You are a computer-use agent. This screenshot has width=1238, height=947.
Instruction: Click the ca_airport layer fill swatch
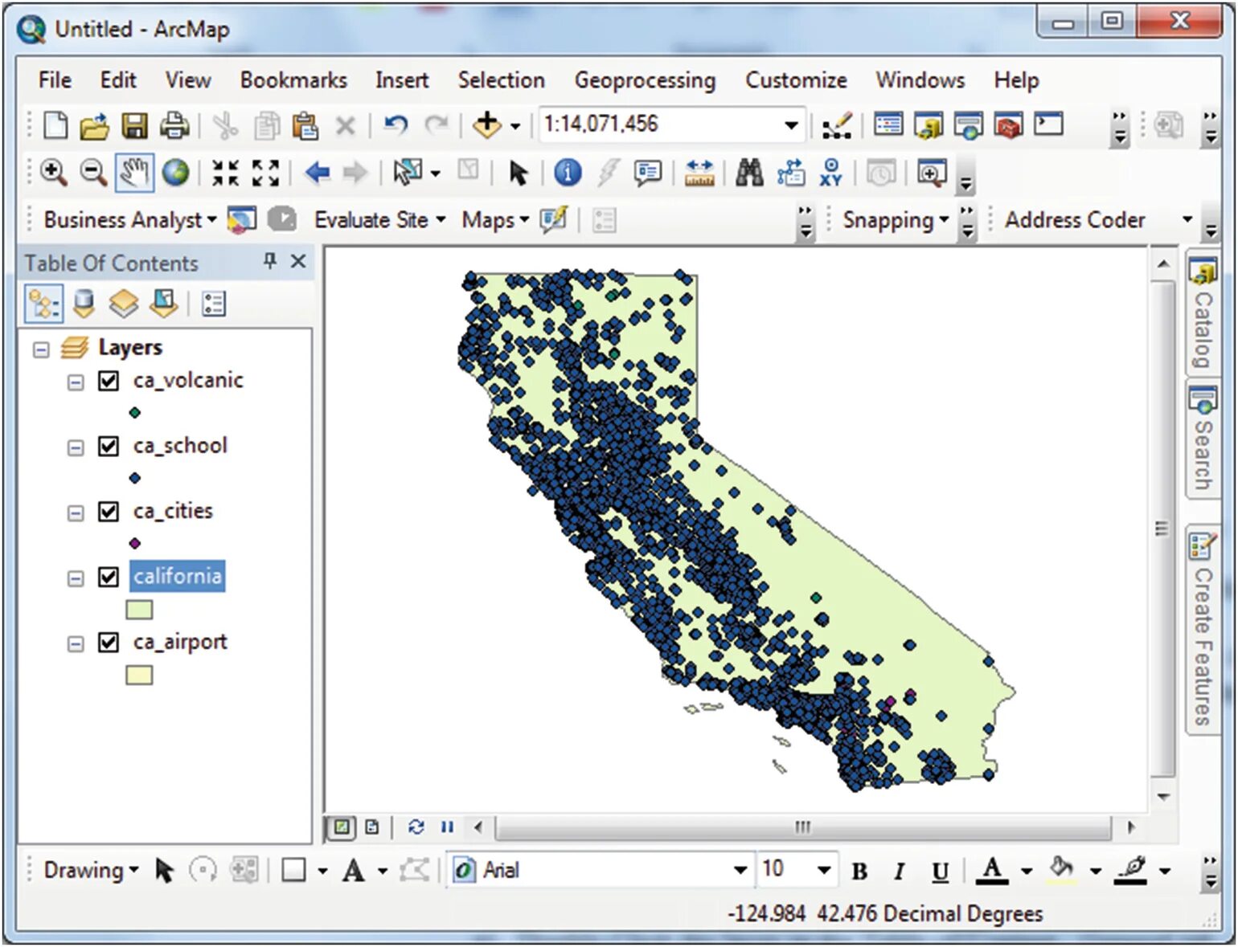tap(139, 676)
